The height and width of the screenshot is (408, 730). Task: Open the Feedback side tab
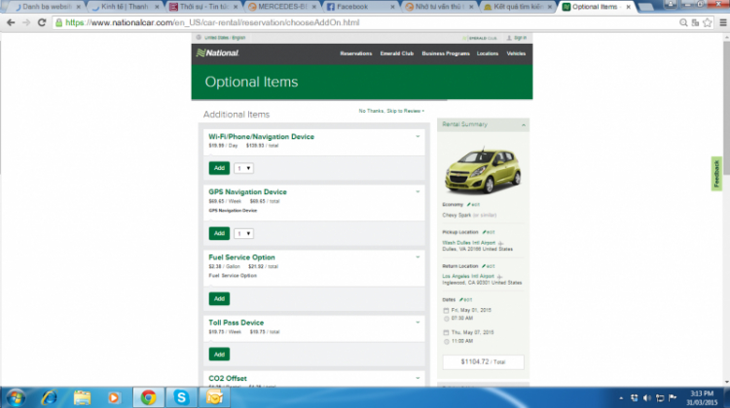[716, 174]
